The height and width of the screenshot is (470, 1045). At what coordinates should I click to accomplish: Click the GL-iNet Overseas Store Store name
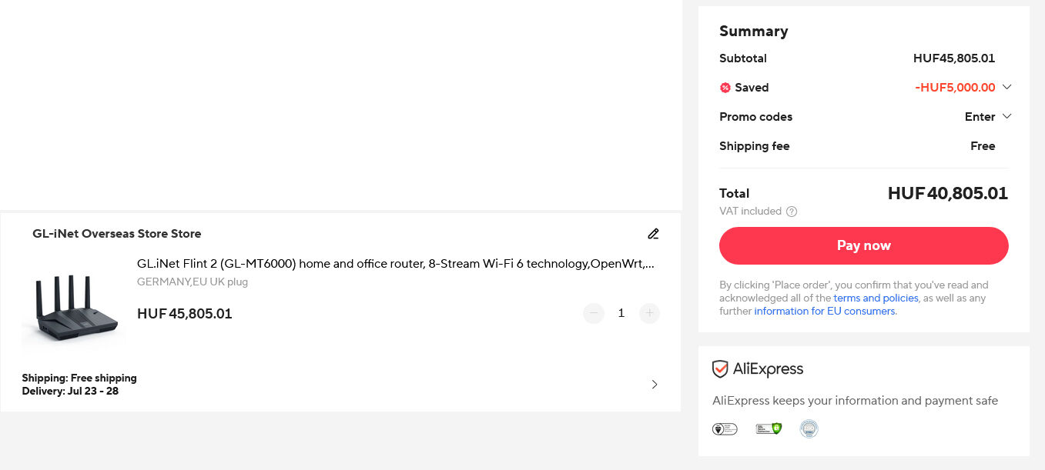[116, 234]
